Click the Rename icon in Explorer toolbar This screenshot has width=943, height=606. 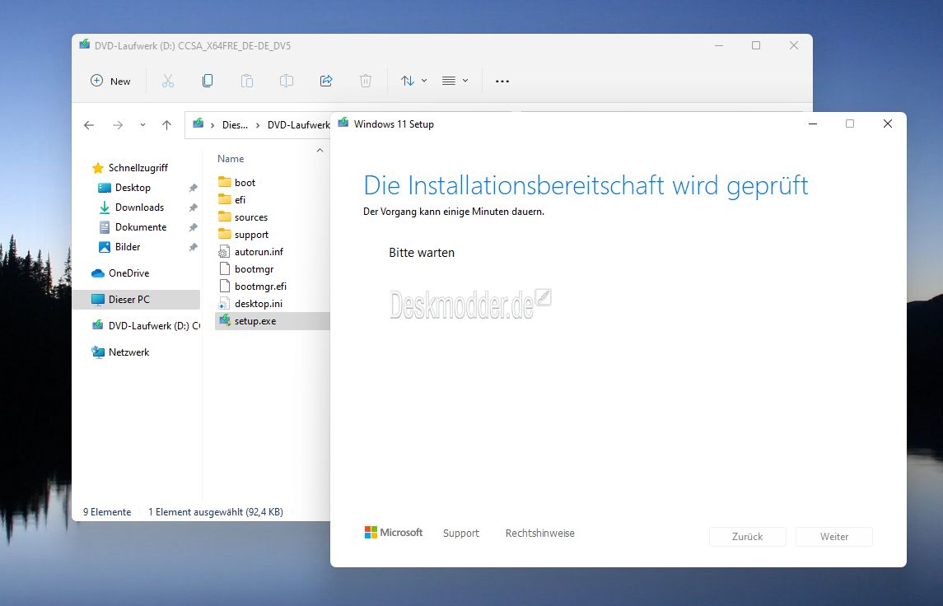point(287,82)
